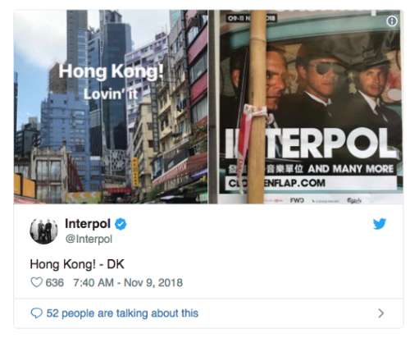Click the CLOCKENFLAP.COM text on poster
The height and width of the screenshot is (338, 410).
[276, 183]
